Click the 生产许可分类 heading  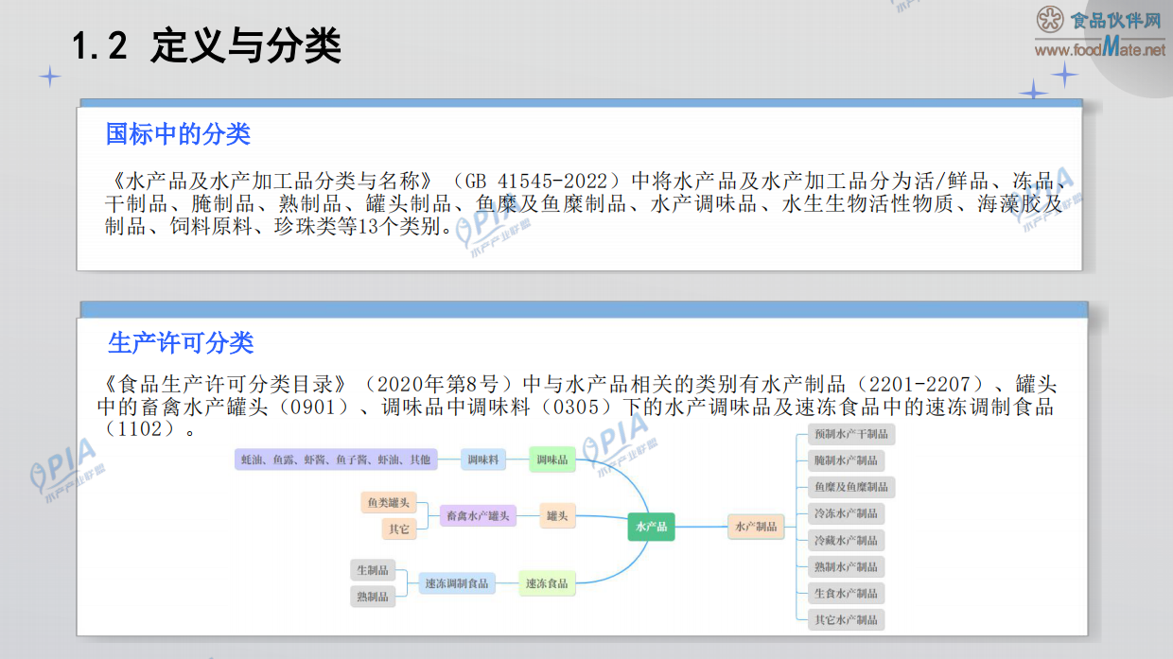coord(182,342)
